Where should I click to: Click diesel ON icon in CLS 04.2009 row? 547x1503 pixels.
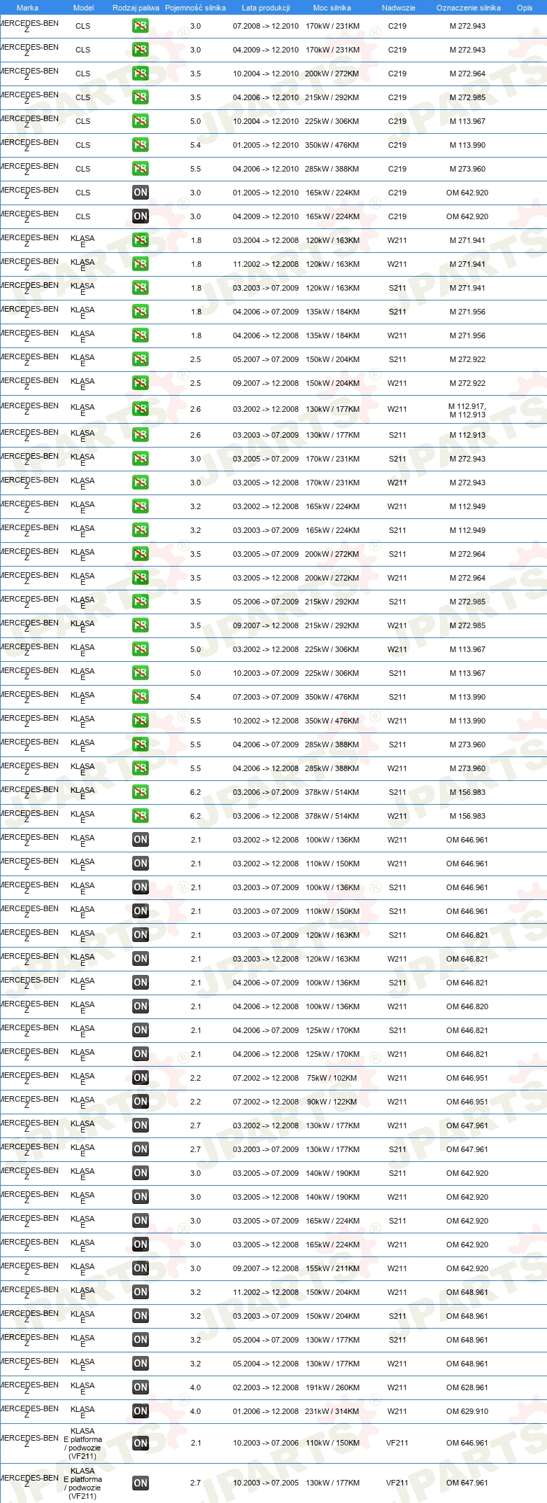coord(140,216)
